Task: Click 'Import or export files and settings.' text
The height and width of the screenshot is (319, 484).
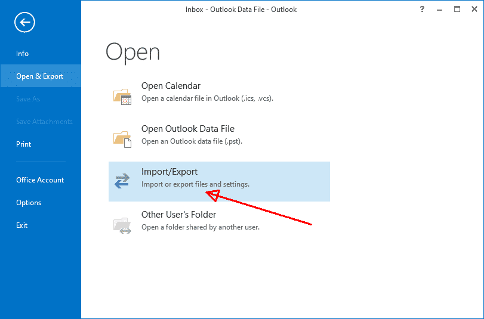Action: pos(195,184)
